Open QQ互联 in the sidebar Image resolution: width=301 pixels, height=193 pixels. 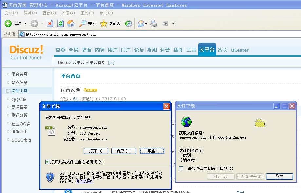pos(19,99)
